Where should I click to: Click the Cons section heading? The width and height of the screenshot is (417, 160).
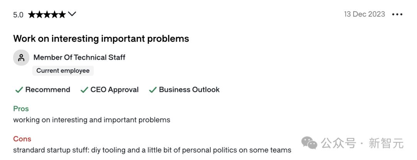22,139
